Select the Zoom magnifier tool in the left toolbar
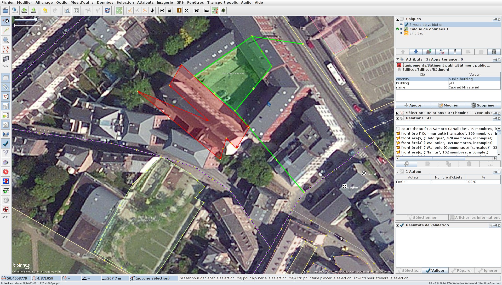502x285 pixels. 5,40
